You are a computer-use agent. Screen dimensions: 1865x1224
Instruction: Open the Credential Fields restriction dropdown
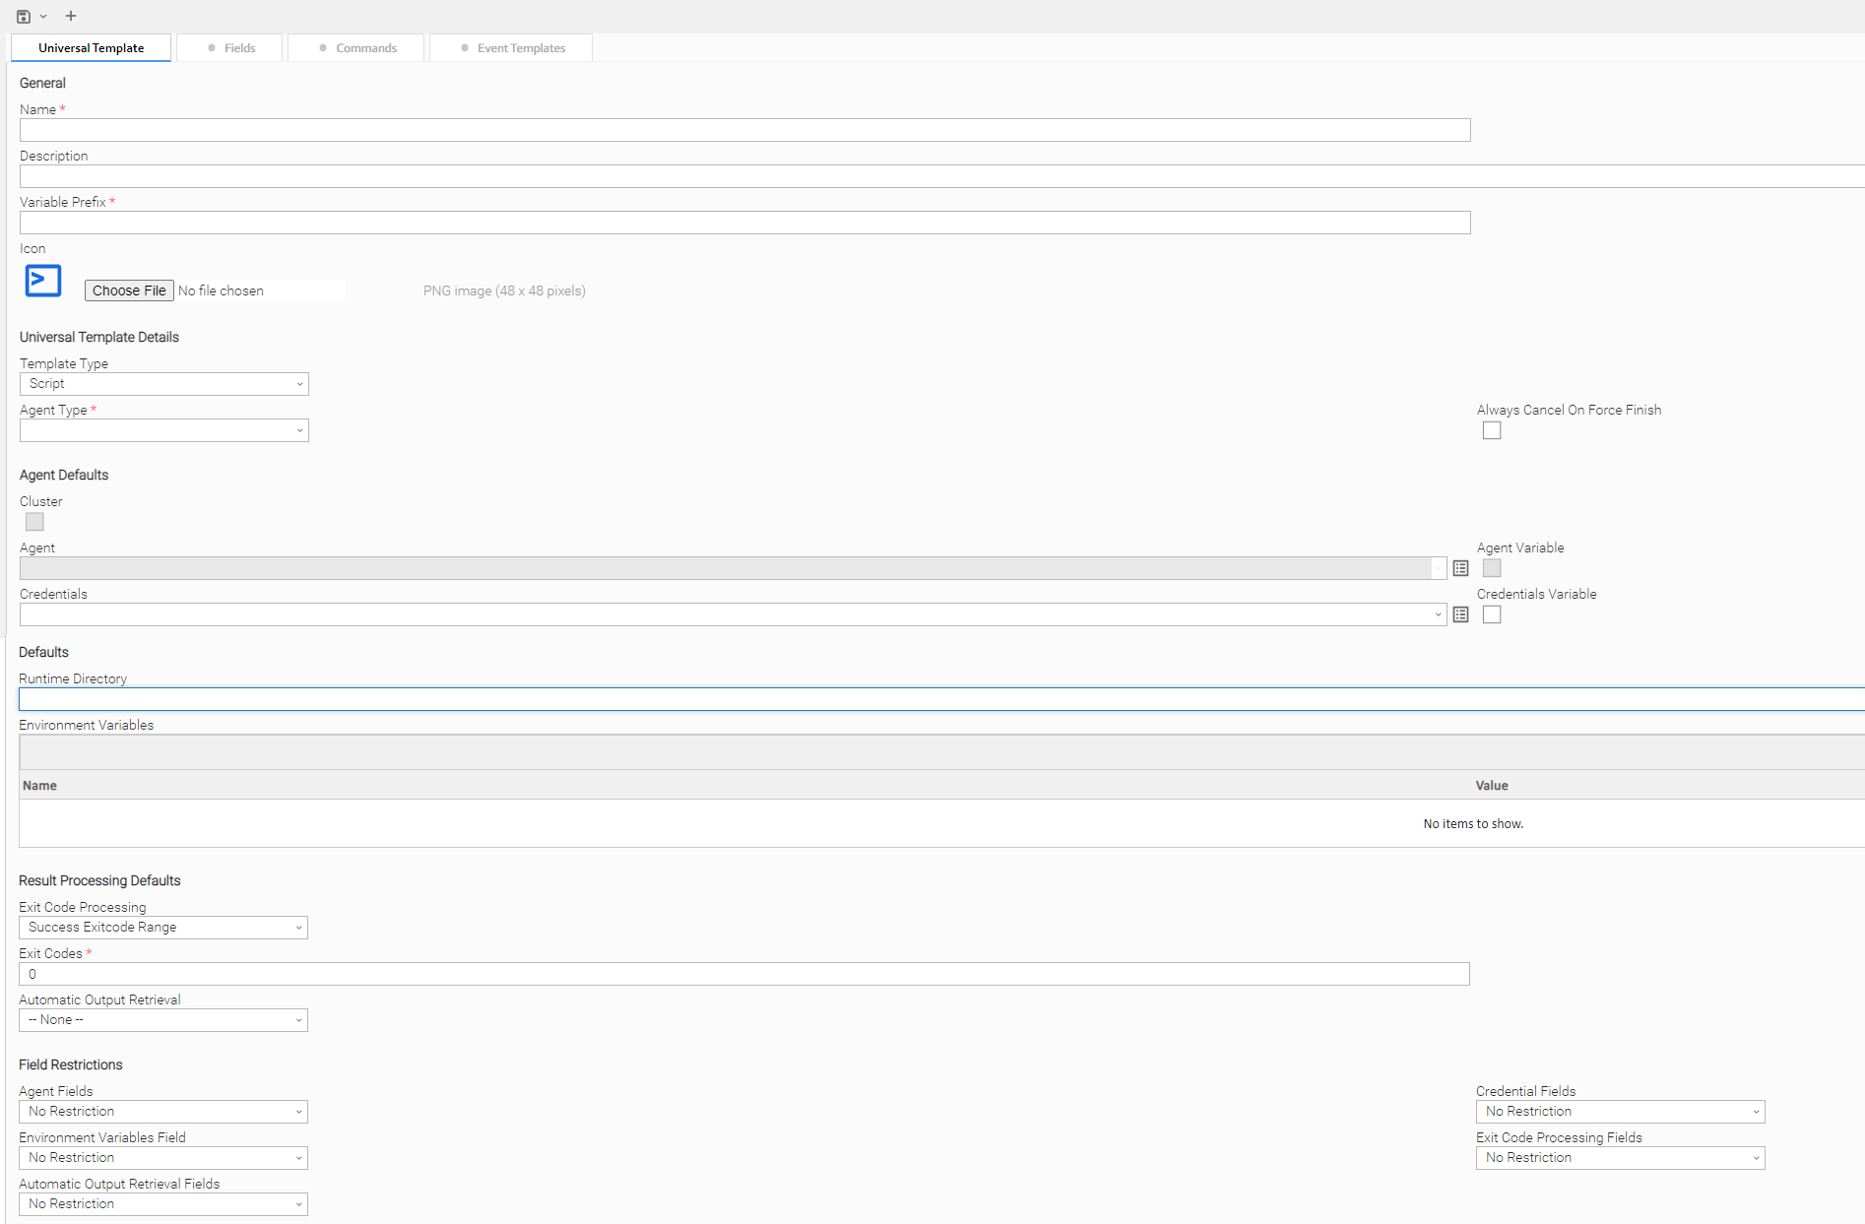(x=1620, y=1112)
